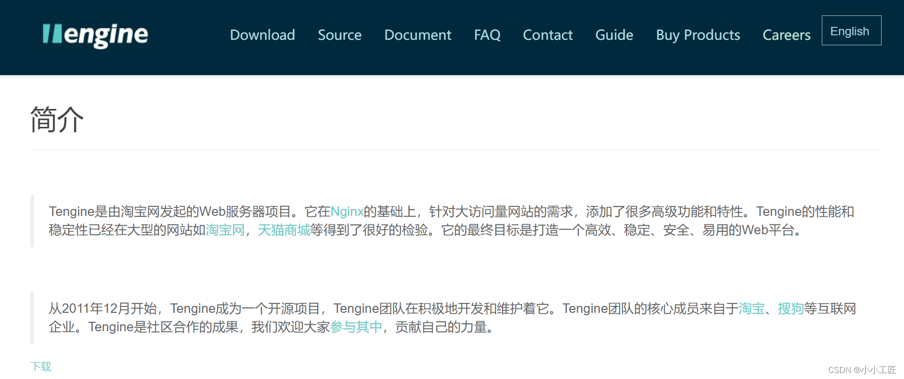Image resolution: width=904 pixels, height=379 pixels.
Task: Go to the Careers page
Action: click(x=786, y=35)
